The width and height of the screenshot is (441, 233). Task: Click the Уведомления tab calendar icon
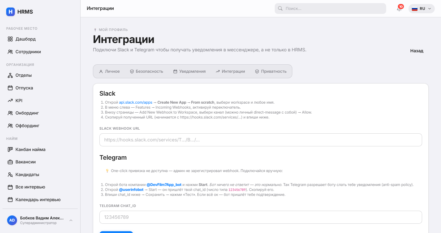pyautogui.click(x=175, y=71)
